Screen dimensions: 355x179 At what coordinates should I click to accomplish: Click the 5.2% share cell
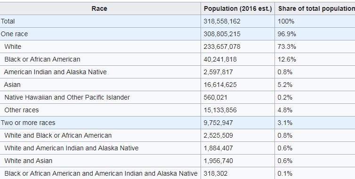coord(285,85)
